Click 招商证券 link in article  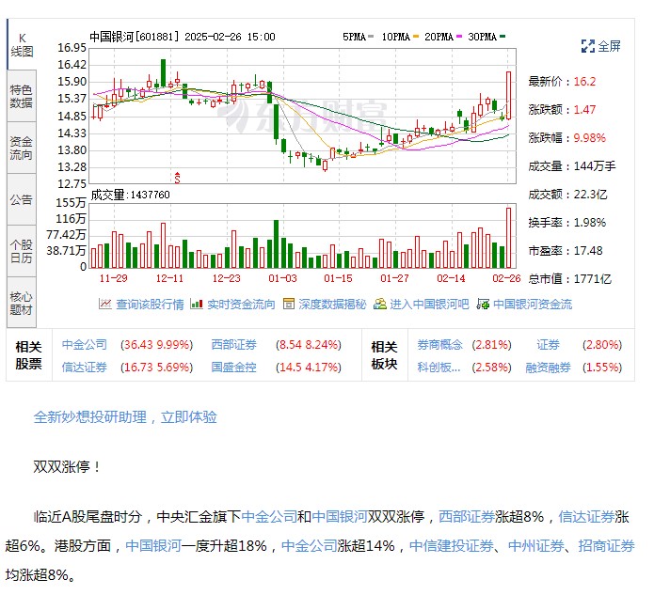click(x=606, y=545)
